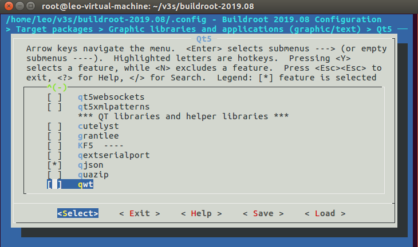Screen dimensions: 418x247
Task: Select the cutelyst menu entry label
Action: coord(98,127)
